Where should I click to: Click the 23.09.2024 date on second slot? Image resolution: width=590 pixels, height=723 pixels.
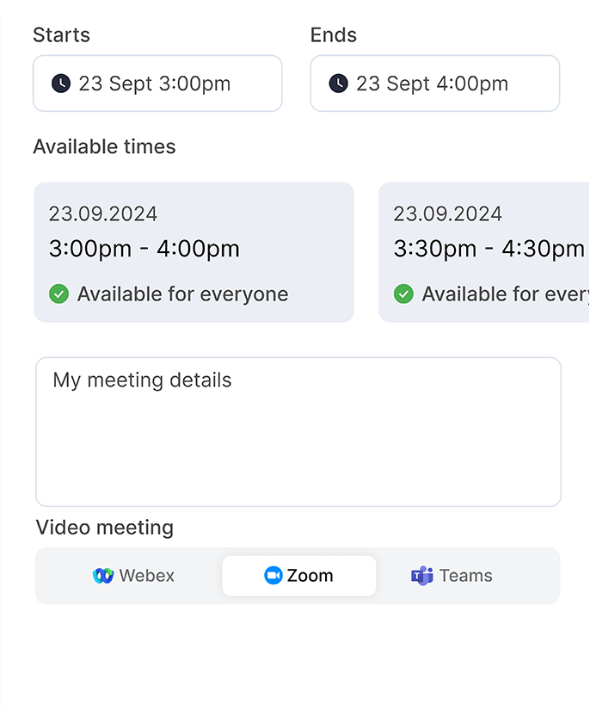point(448,214)
